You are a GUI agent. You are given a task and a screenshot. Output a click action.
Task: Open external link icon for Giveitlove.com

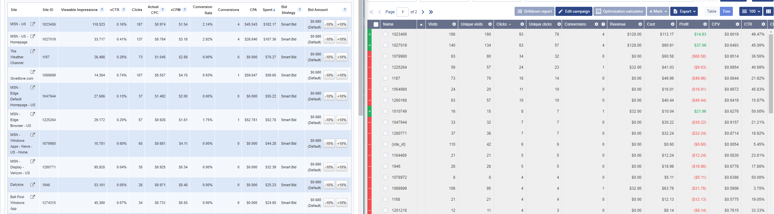pyautogui.click(x=33, y=72)
